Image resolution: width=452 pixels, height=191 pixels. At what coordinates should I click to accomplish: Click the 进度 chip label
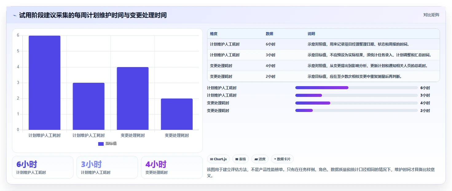262,159
